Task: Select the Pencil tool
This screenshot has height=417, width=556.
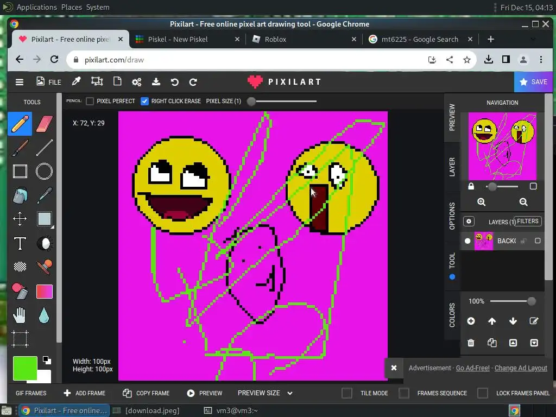Action: click(x=20, y=124)
